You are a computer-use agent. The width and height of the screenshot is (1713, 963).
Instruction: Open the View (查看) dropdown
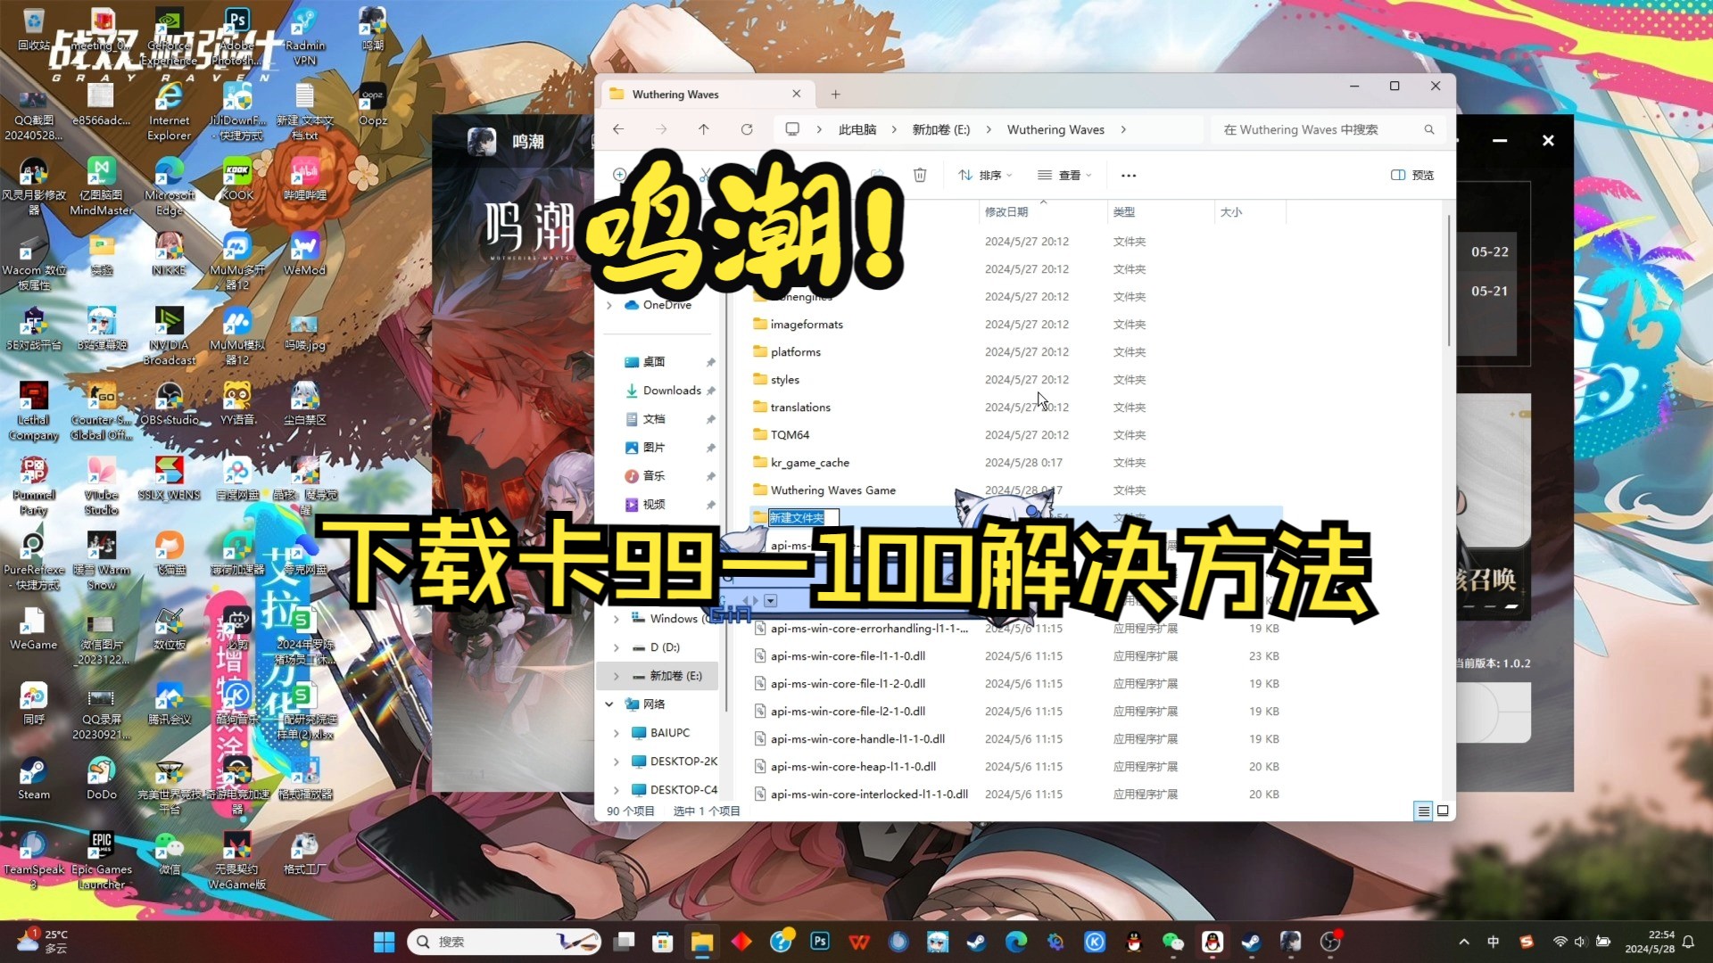(x=1064, y=175)
